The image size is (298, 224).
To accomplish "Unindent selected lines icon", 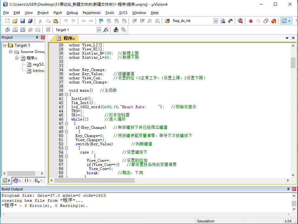I will pos(142,21).
